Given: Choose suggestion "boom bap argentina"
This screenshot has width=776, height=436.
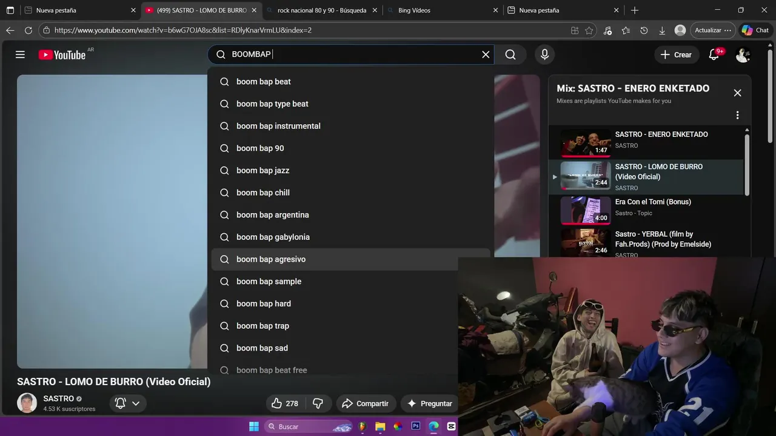Looking at the screenshot, I should click(350, 215).
